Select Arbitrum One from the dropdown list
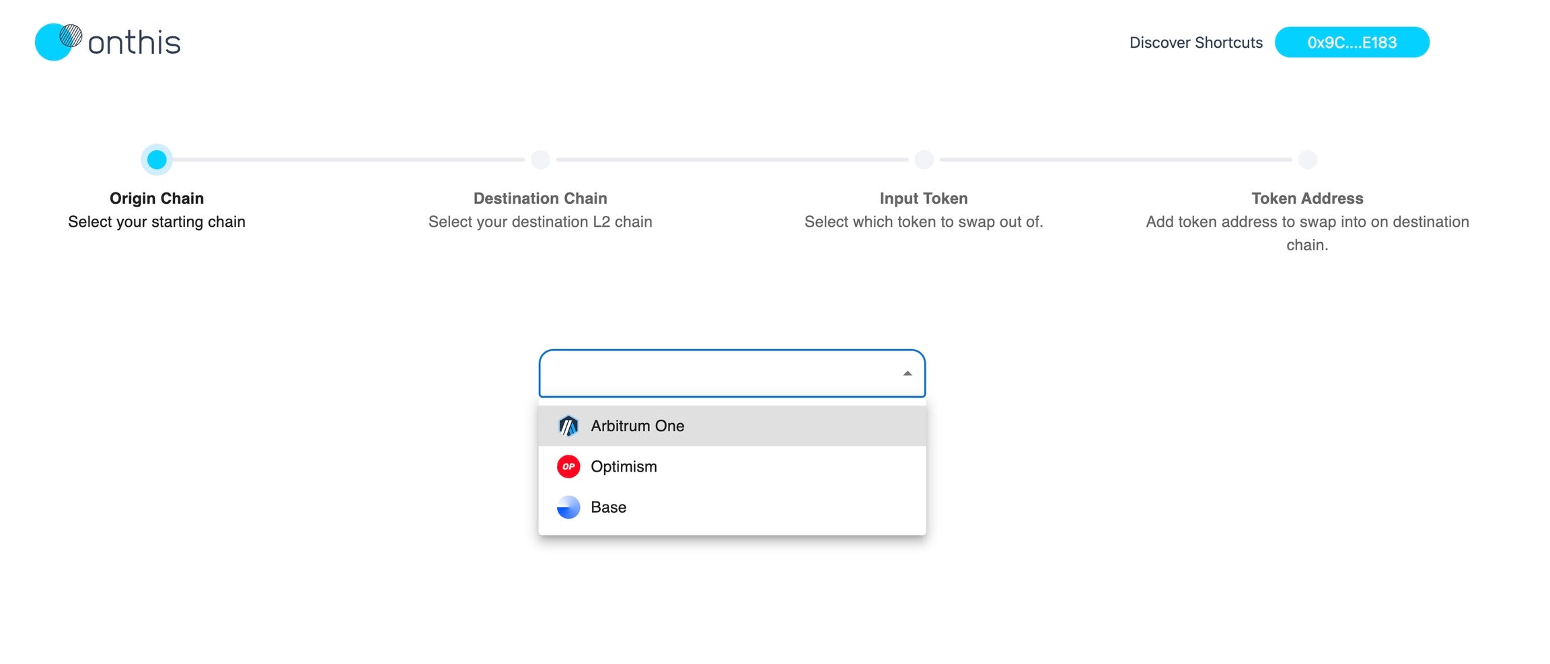Viewport: 1550px width, 664px height. point(732,426)
